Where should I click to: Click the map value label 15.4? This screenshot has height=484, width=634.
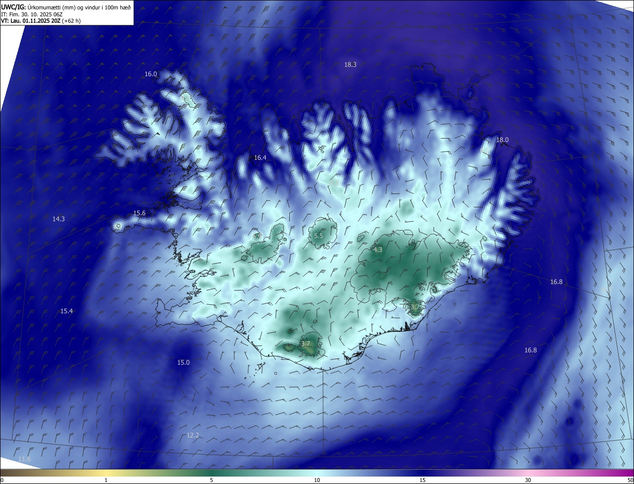click(x=66, y=311)
